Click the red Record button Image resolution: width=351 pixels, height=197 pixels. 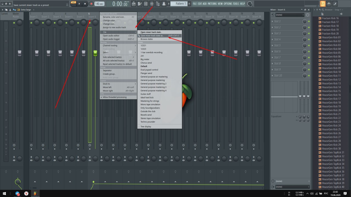click(x=91, y=4)
